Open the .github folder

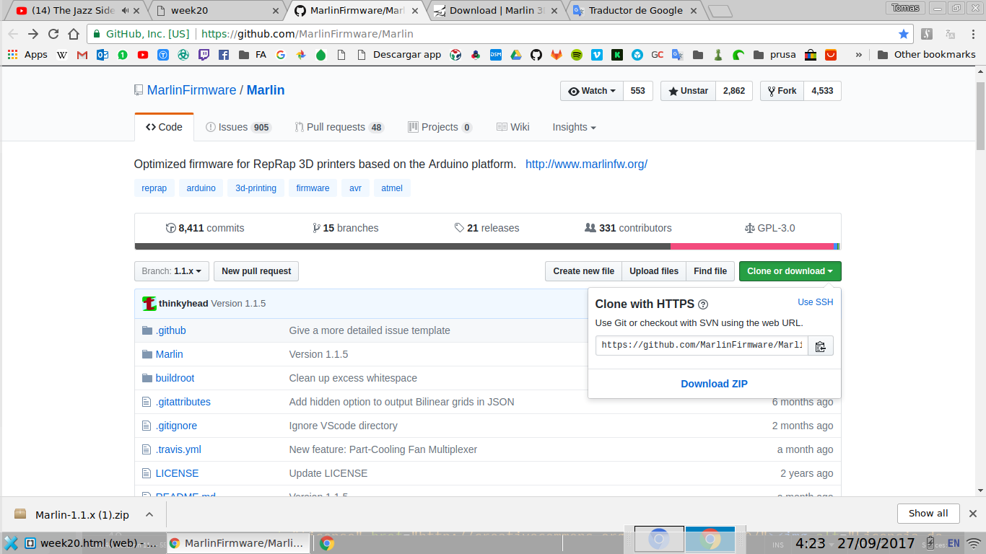pyautogui.click(x=170, y=330)
